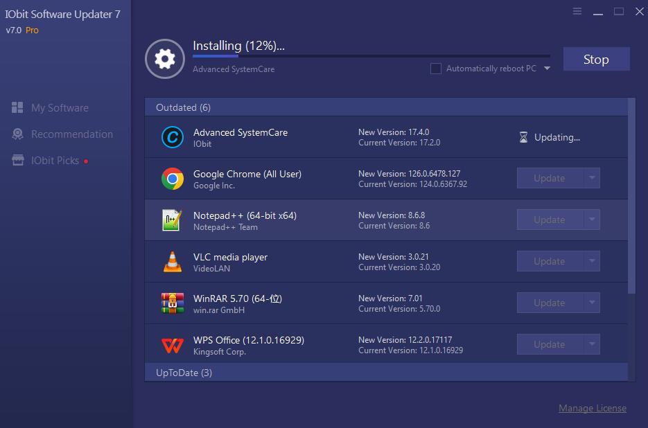This screenshot has height=428, width=648.
Task: Click New Version: 126.0.6478.127 text
Action: [409, 174]
